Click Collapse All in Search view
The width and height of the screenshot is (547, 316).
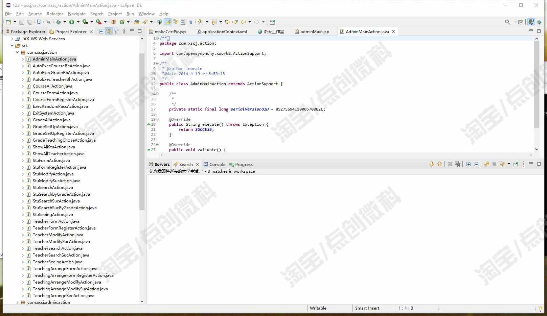point(476,164)
